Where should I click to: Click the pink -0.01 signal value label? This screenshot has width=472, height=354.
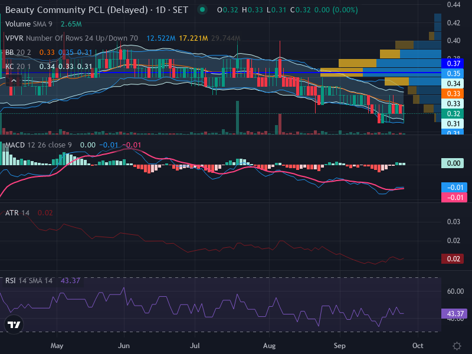(x=454, y=198)
